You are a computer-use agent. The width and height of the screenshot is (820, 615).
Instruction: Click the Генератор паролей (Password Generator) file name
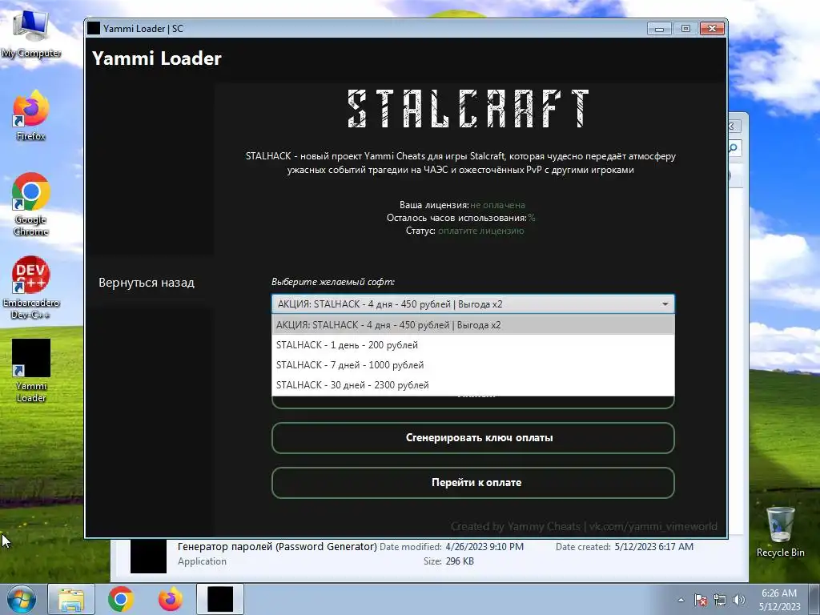[277, 546]
